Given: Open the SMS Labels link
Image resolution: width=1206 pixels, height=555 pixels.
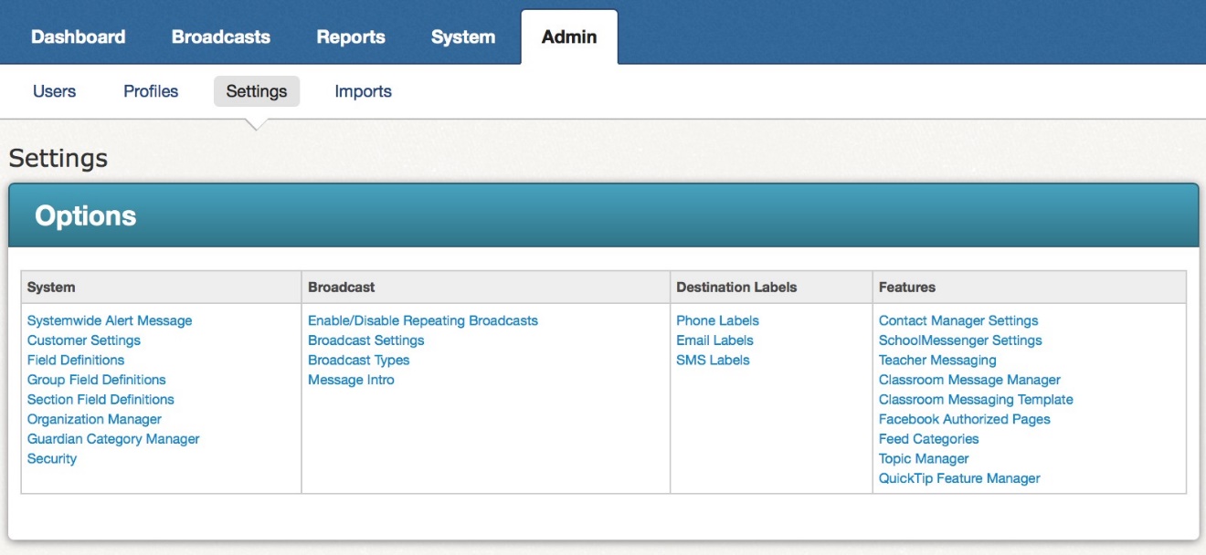Looking at the screenshot, I should pyautogui.click(x=713, y=360).
